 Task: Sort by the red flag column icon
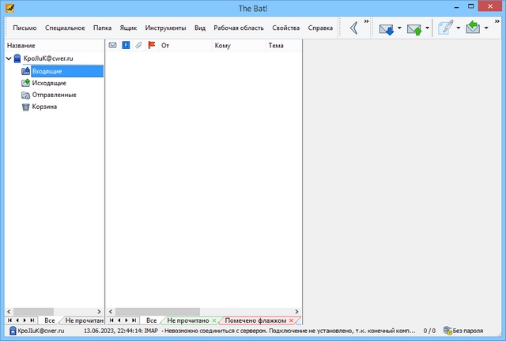pos(153,46)
